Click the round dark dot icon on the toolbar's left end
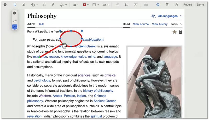 coord(5,5)
